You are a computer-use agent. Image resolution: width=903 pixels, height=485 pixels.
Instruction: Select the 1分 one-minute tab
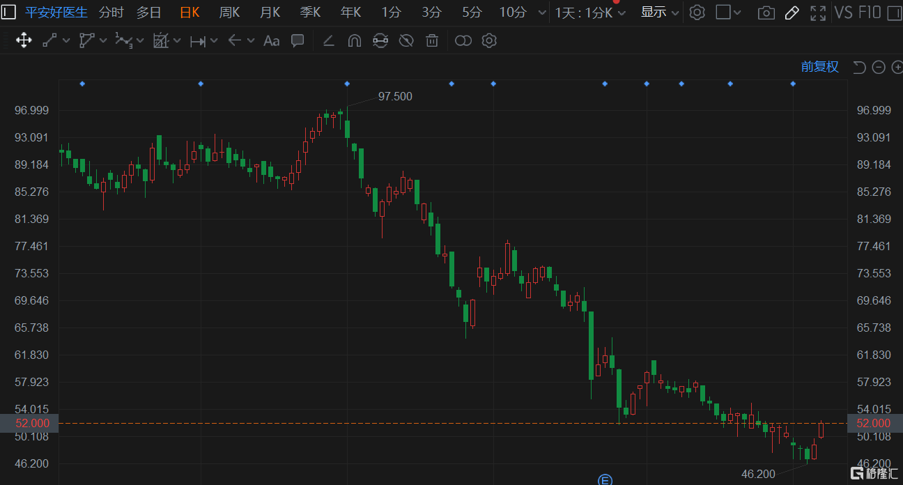[391, 12]
